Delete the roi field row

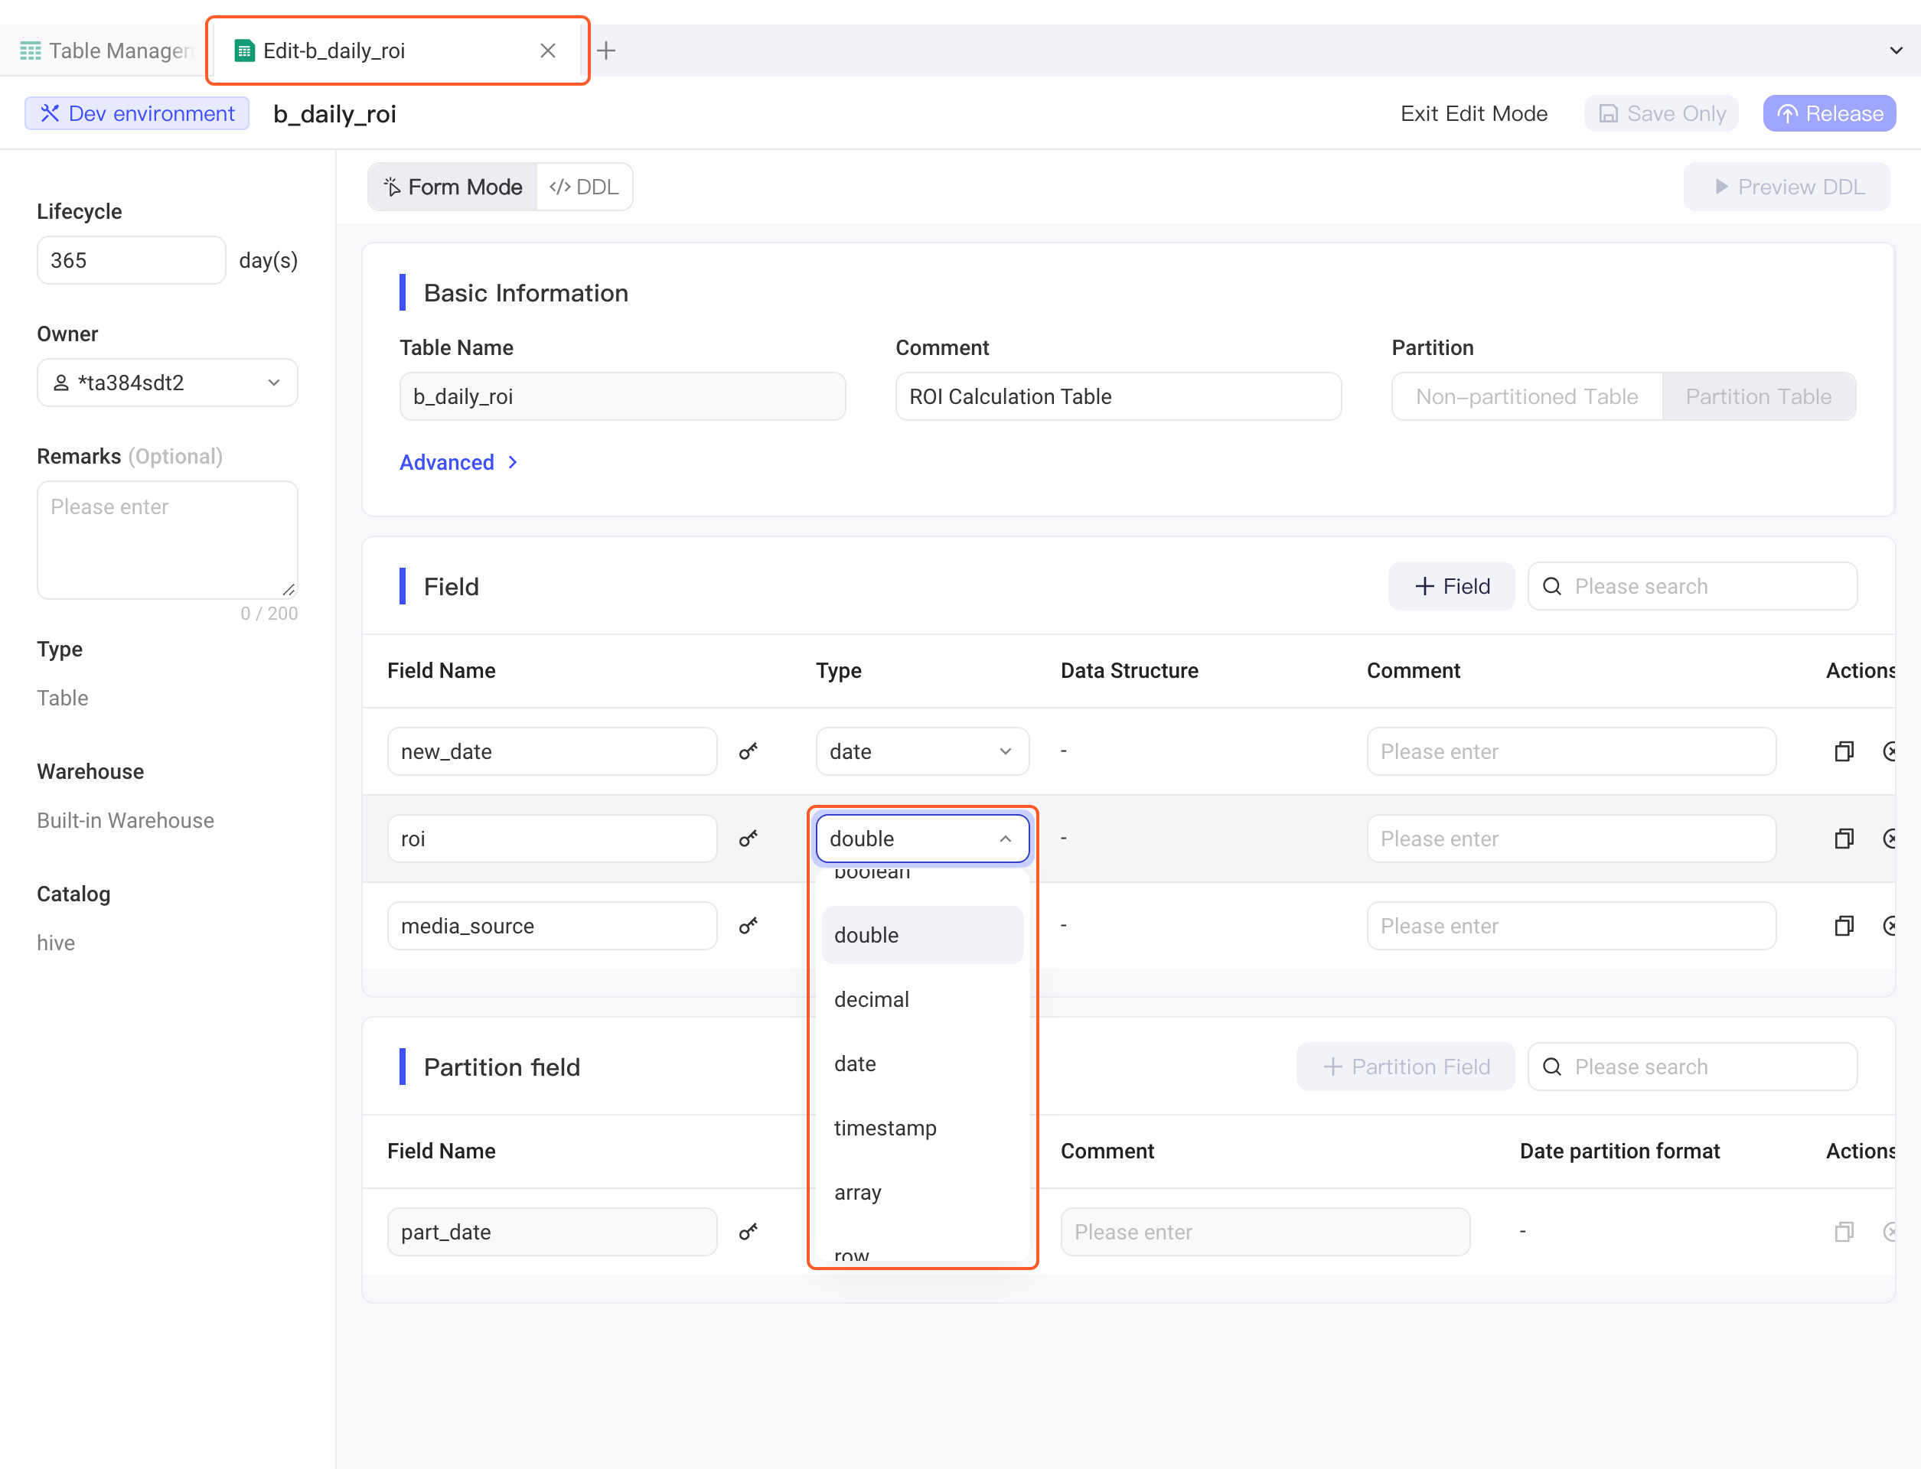1890,839
